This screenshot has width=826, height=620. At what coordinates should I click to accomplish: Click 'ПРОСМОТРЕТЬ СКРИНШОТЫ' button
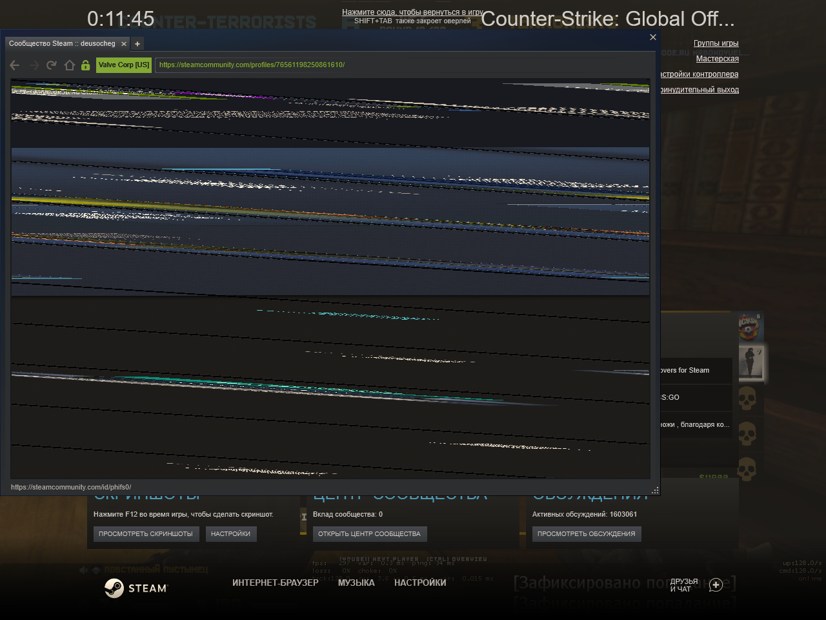click(146, 534)
